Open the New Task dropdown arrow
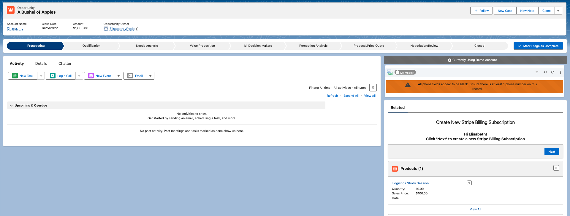Image resolution: width=570 pixels, height=216 pixels. 41,76
